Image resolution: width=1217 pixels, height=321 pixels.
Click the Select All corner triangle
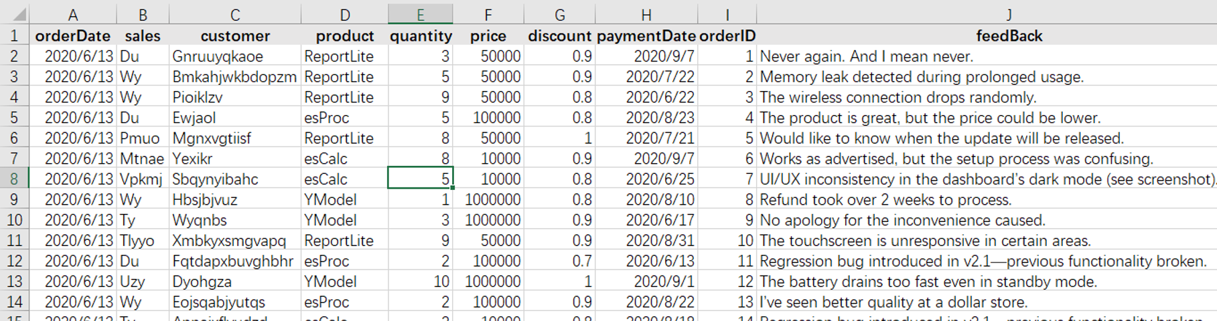19,15
